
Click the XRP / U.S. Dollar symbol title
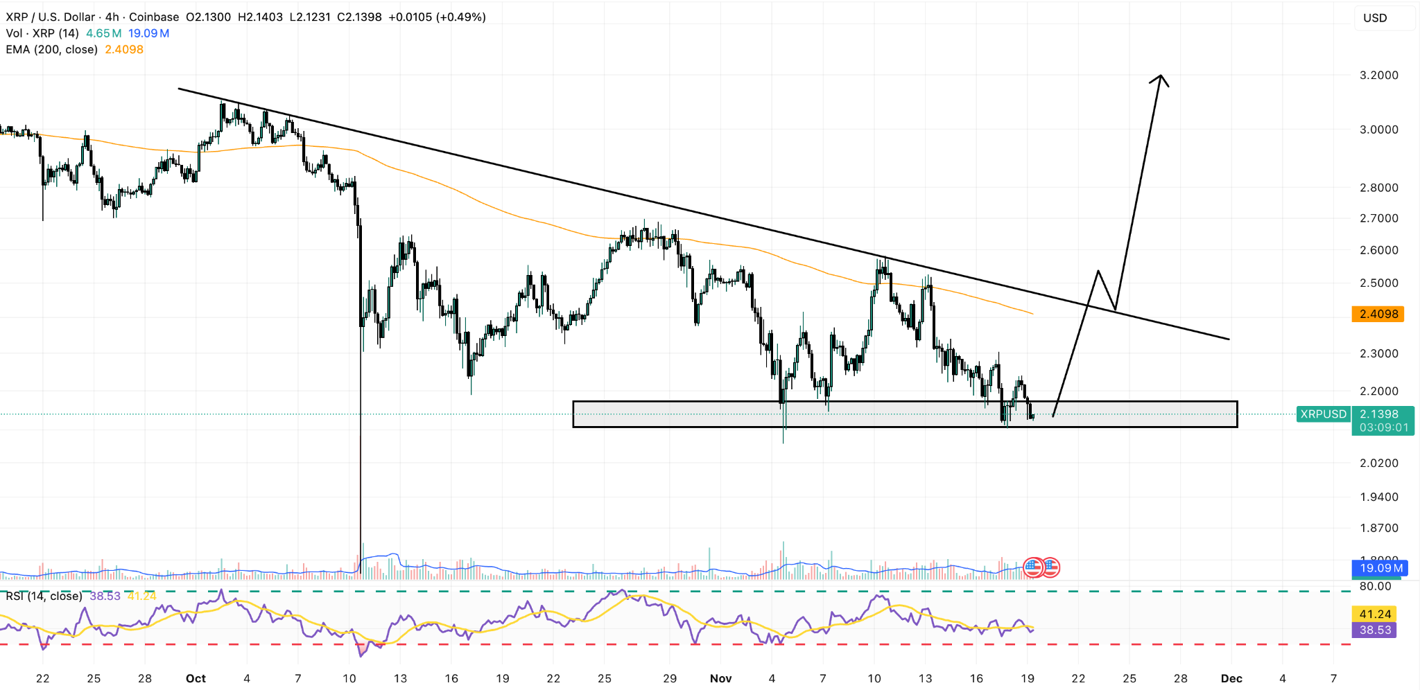point(51,17)
